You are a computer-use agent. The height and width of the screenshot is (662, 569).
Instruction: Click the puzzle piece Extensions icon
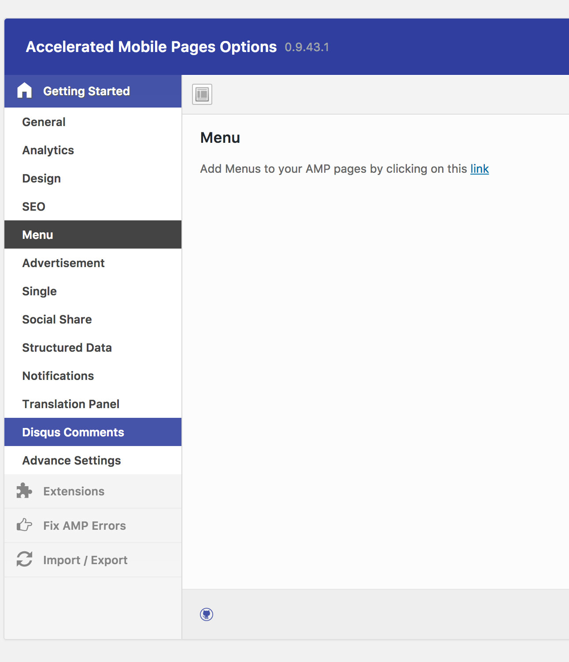(x=24, y=491)
